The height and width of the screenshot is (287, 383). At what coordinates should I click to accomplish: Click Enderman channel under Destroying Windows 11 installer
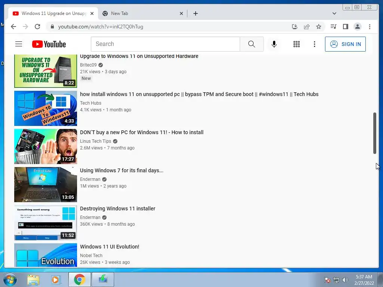pos(90,217)
